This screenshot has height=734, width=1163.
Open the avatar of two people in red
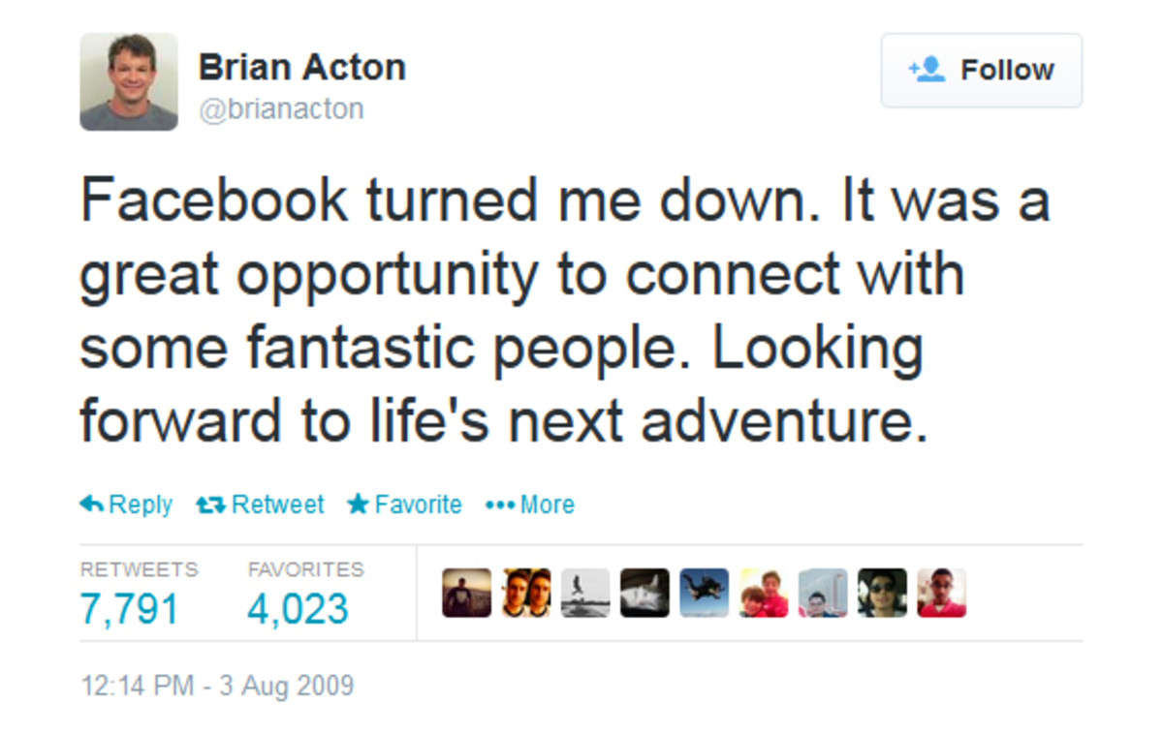point(764,593)
